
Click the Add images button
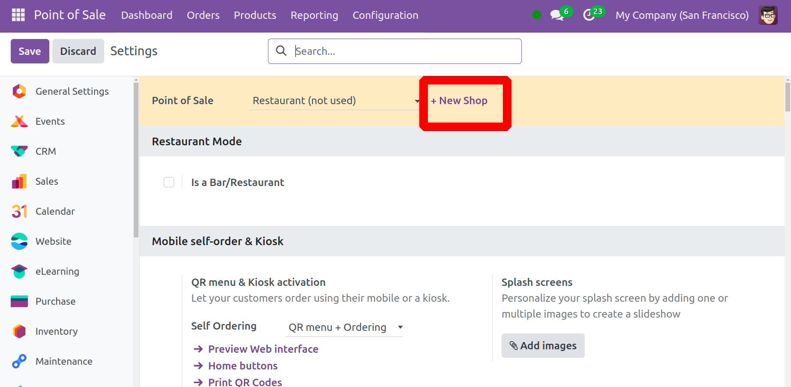(543, 345)
